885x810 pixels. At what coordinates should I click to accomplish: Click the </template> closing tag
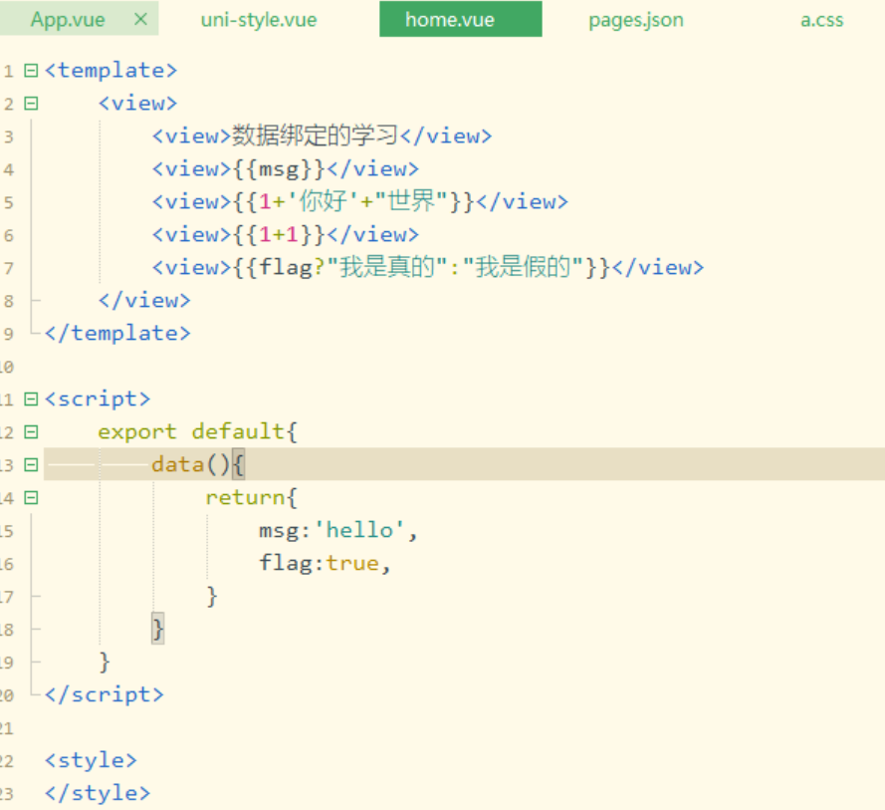(117, 333)
